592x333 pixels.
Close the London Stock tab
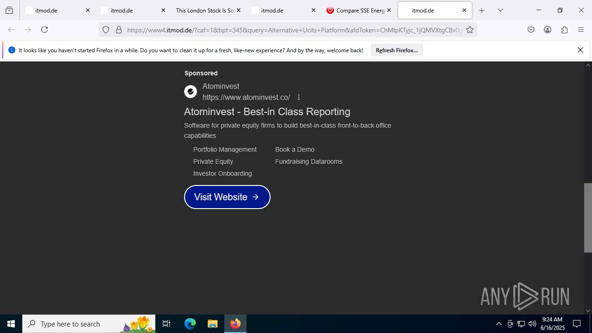click(x=239, y=10)
